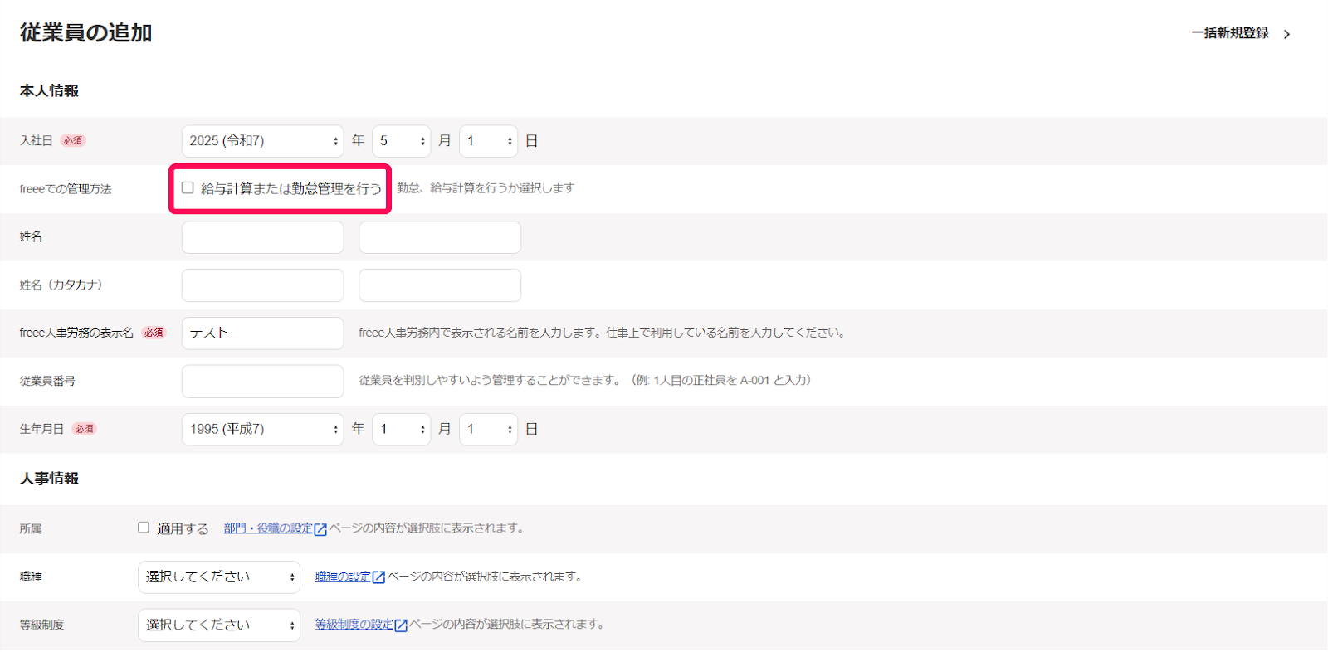This screenshot has width=1328, height=652.
Task: Open 生年月日 month dropdown
Action: 401,429
